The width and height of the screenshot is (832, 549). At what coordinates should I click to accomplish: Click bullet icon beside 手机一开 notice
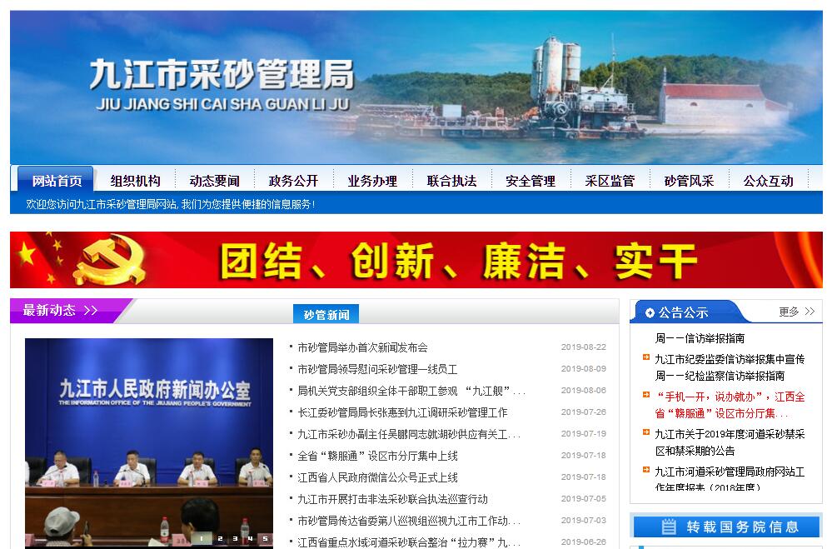(645, 395)
